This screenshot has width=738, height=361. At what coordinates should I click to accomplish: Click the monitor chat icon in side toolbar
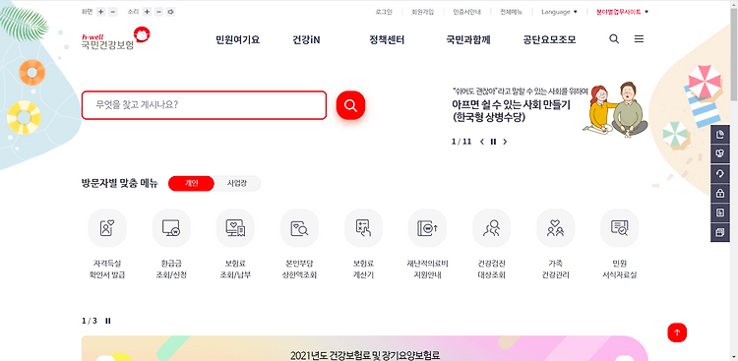[x=719, y=153]
